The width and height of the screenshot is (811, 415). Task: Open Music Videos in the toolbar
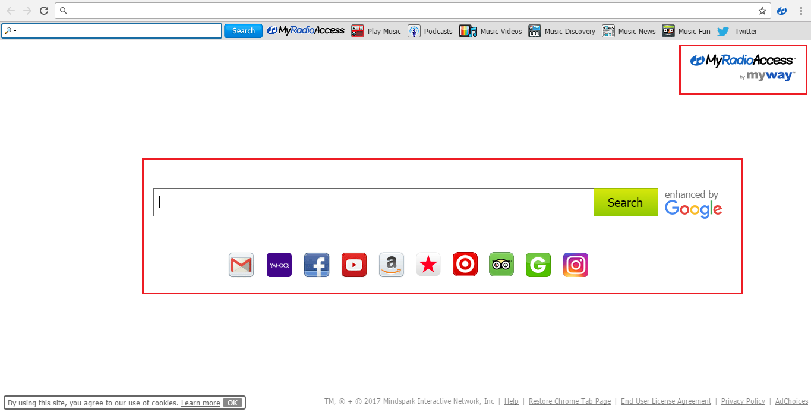tap(491, 31)
